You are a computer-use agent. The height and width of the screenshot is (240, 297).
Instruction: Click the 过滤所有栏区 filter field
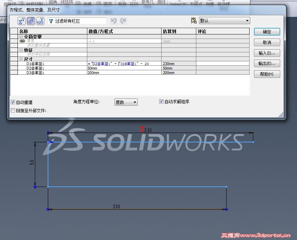coord(77,21)
